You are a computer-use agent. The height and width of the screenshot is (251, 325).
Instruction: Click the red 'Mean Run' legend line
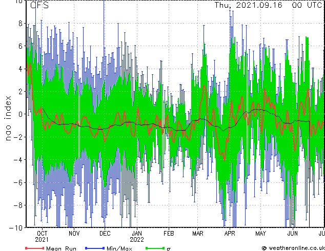(x=35, y=248)
